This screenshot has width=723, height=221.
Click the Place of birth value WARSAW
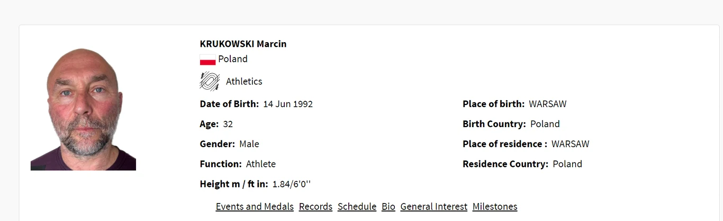tap(548, 104)
